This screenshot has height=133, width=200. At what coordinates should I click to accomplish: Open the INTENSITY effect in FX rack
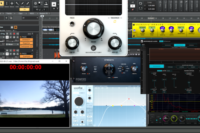pos(26,40)
